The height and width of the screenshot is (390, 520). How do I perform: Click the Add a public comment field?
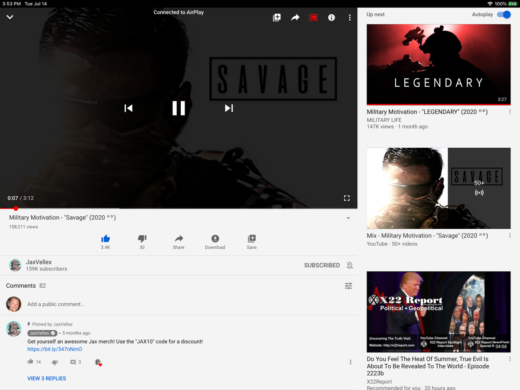coord(56,304)
